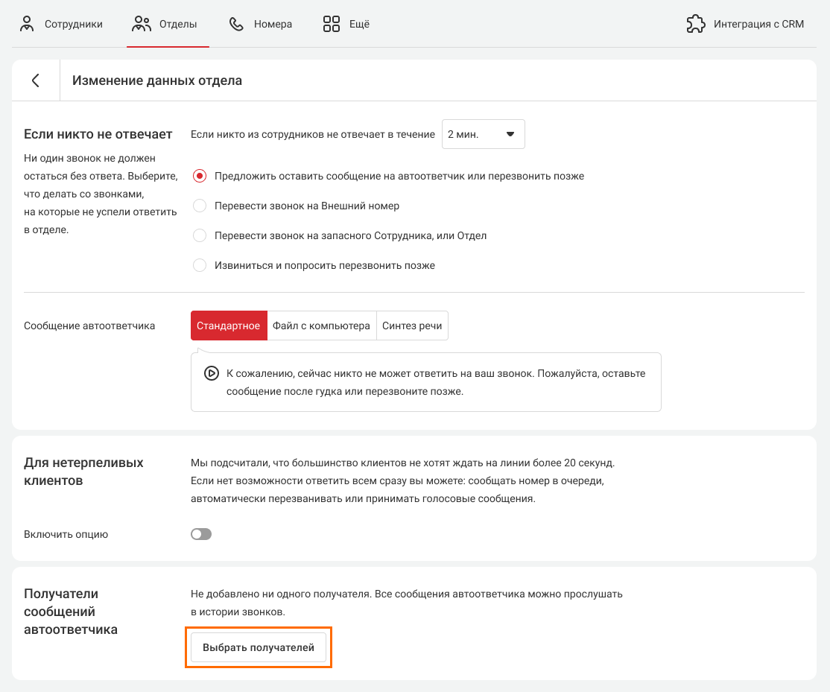Screen dimensions: 830x692
Task: Switch to Синтез речи option
Action: (412, 326)
